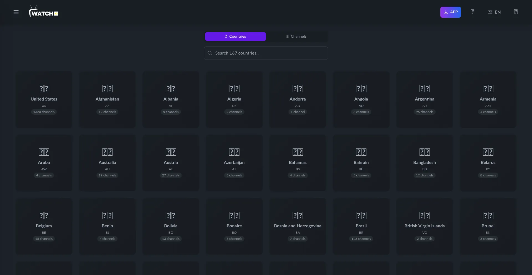Open the EN language selector
Screen dimensions: 532x275
click(494, 12)
